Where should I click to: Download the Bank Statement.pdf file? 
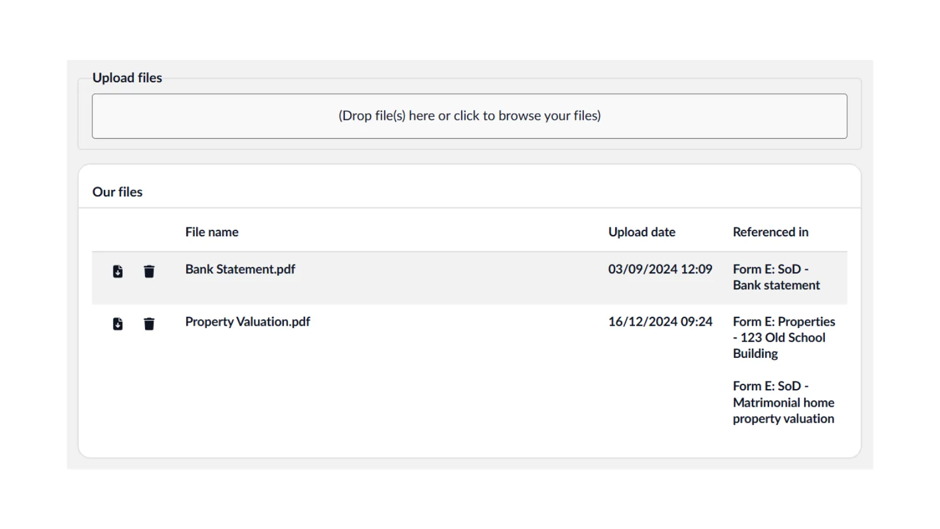point(118,271)
